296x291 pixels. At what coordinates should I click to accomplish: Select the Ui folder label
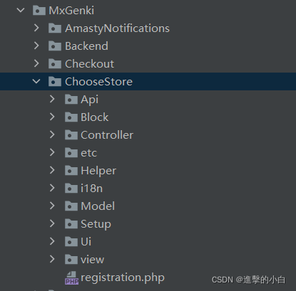click(86, 242)
